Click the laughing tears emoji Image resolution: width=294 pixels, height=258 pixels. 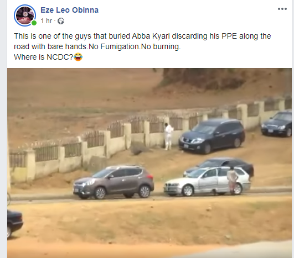(78, 57)
